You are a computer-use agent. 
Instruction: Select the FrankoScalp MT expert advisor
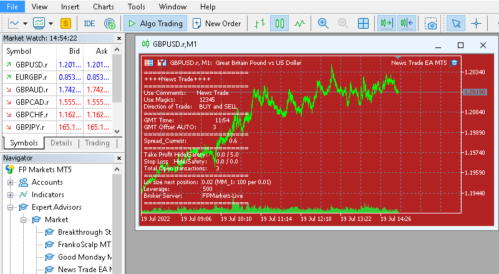click(x=84, y=245)
